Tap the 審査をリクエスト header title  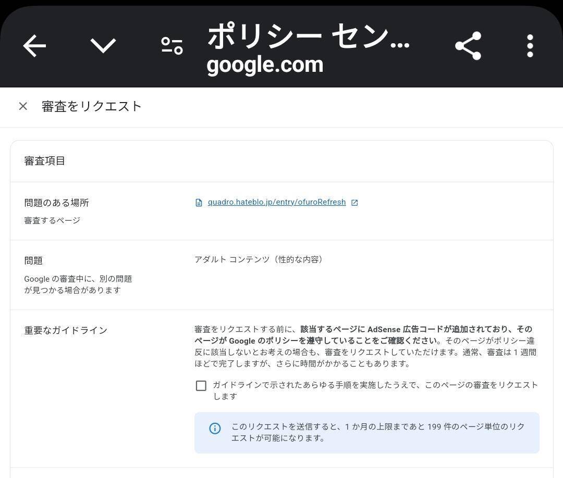92,106
